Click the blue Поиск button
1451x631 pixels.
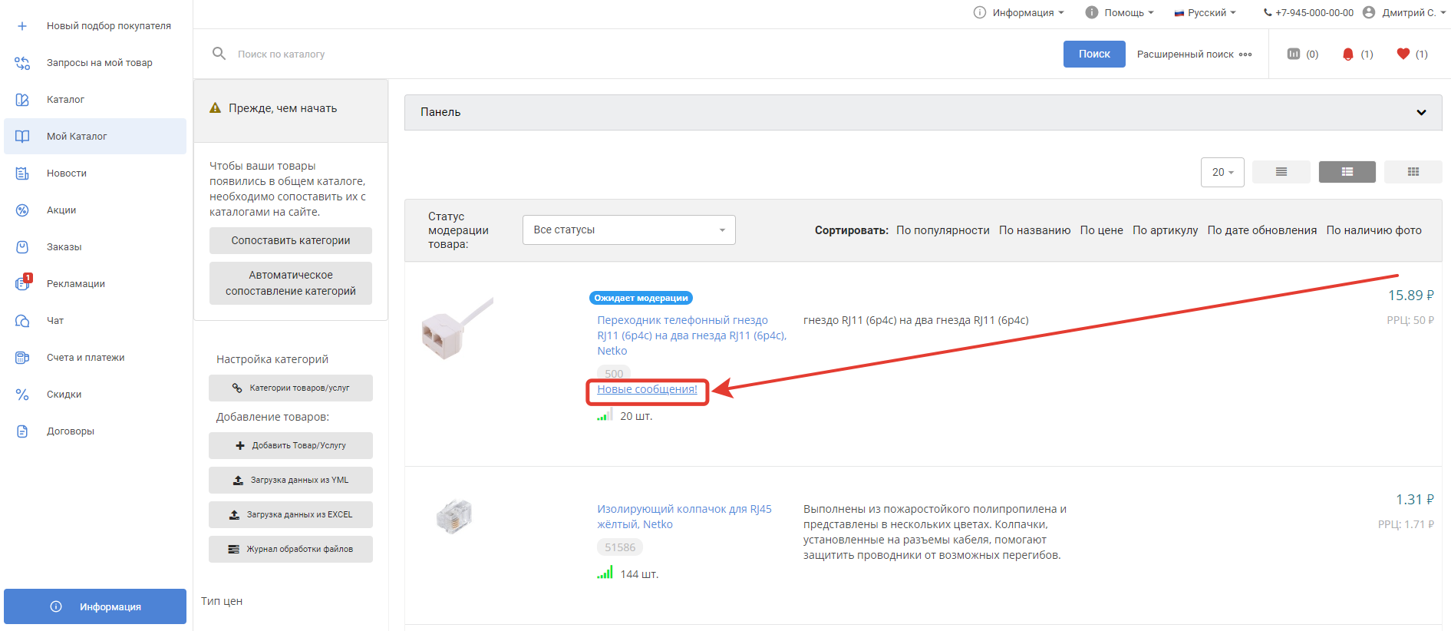click(x=1094, y=54)
